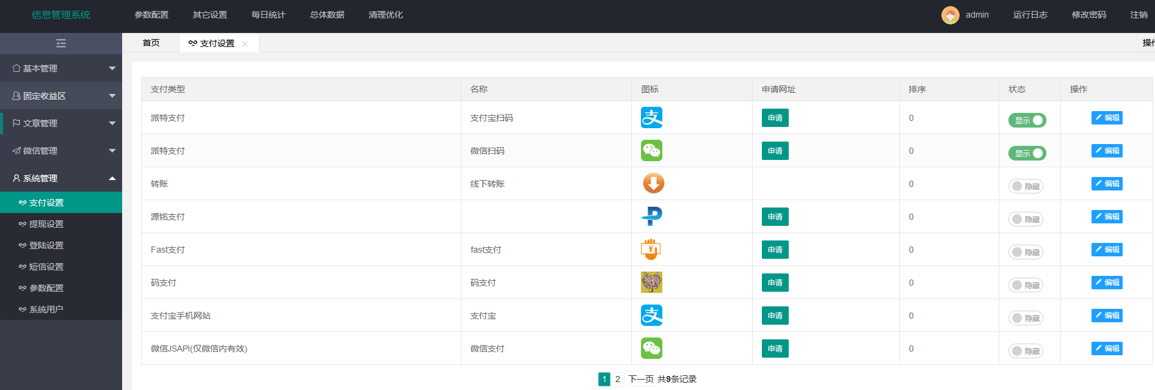1155x390 pixels.
Task: Click the admin user avatar
Action: pyautogui.click(x=950, y=15)
